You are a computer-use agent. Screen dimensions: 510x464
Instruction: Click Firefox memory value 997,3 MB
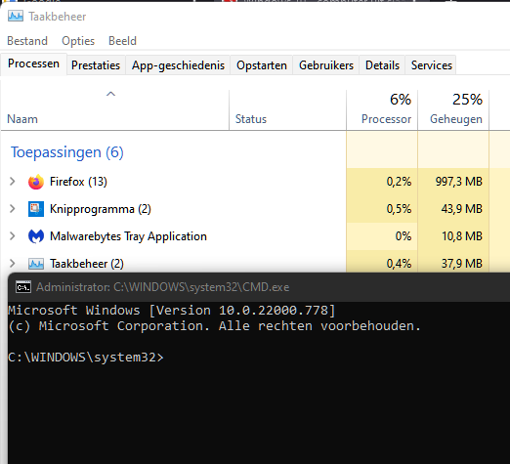459,182
